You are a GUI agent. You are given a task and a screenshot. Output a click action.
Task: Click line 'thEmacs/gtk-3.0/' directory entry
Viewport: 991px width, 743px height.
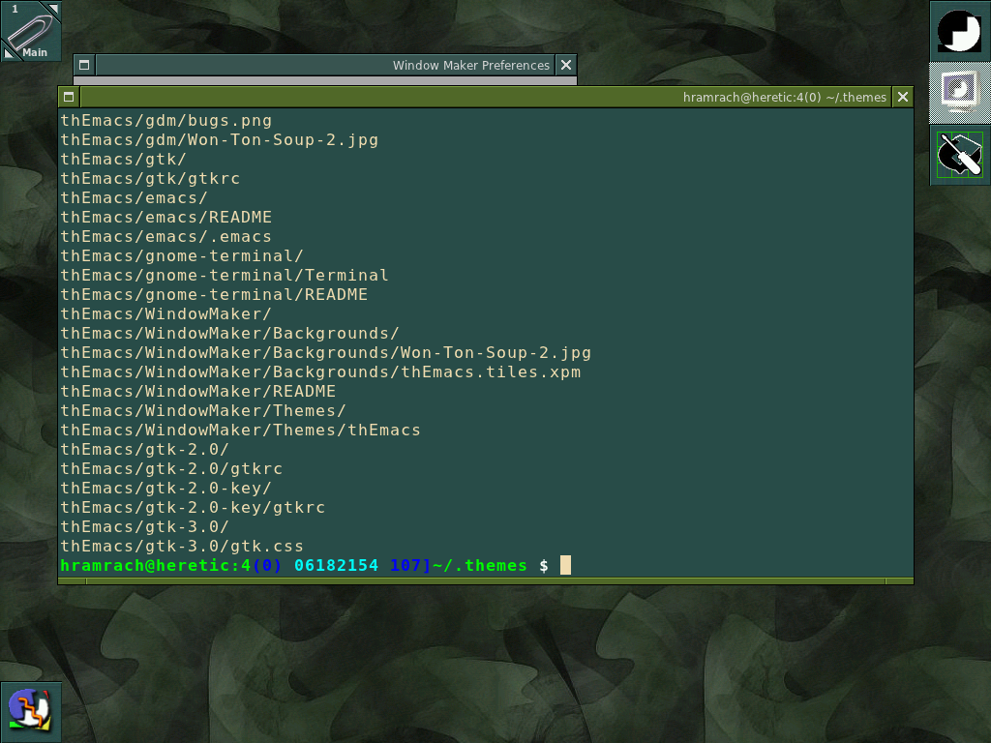tap(145, 526)
